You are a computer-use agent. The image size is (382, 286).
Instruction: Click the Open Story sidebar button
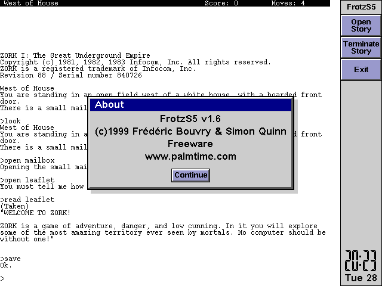point(361,26)
